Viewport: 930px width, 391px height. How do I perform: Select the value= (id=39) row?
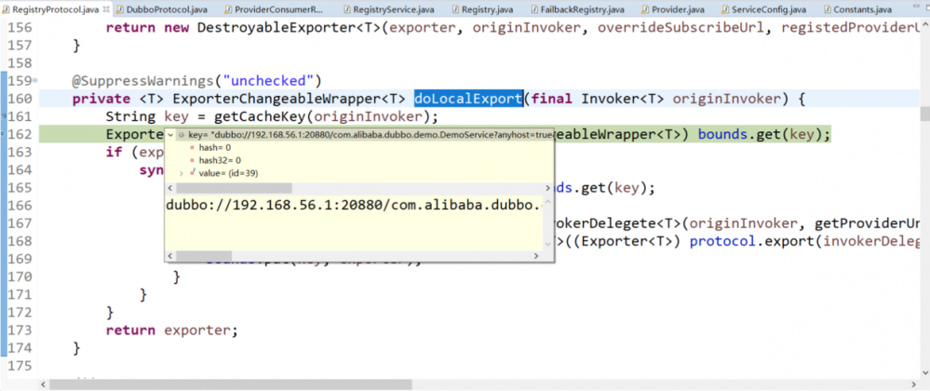[223, 173]
